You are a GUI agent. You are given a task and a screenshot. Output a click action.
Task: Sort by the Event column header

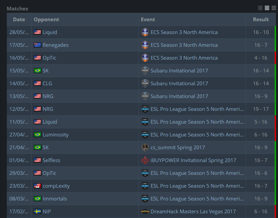(x=148, y=20)
